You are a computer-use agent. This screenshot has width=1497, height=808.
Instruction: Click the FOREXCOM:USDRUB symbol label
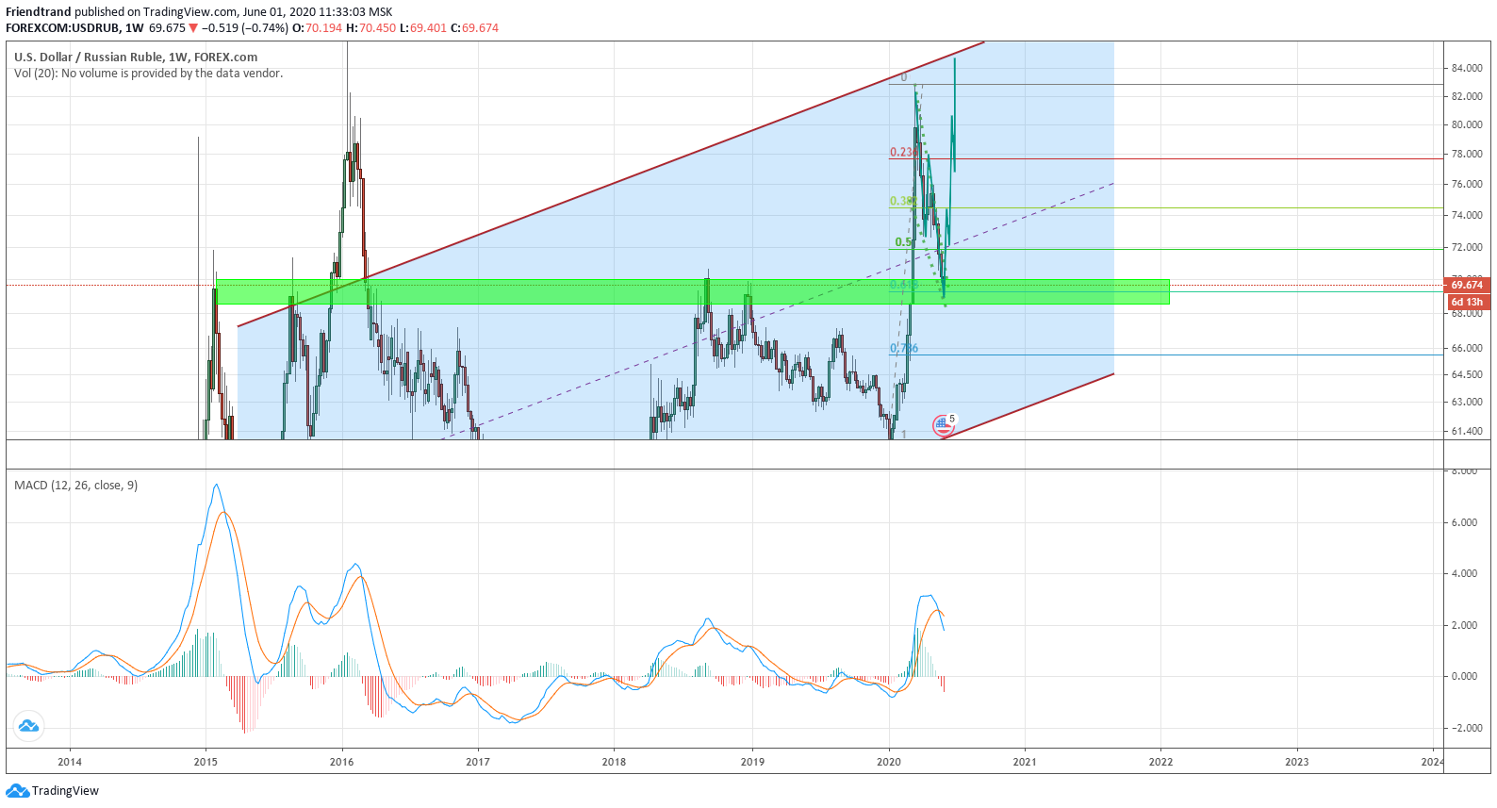click(x=62, y=28)
